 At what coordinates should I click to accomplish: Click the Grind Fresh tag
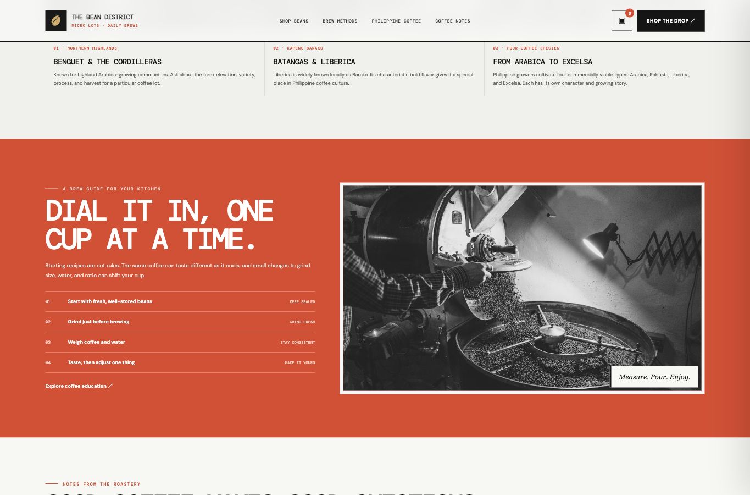click(302, 322)
